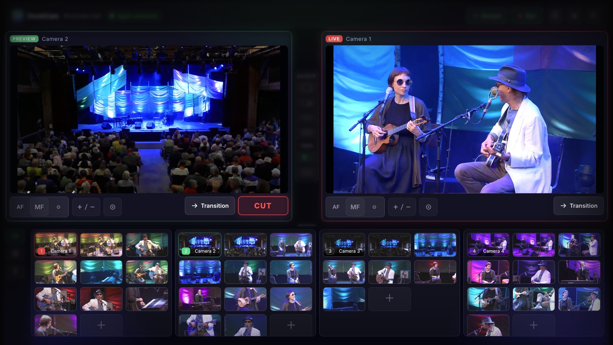Image resolution: width=613 pixels, height=345 pixels.
Task: Add a new preset in Camera 4 group
Action: (x=534, y=325)
